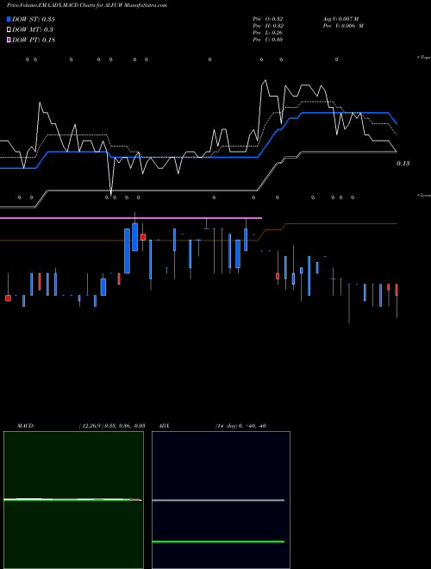
Task: Select the 'DOW PT: 0.18' legend label
Action: 34,41
